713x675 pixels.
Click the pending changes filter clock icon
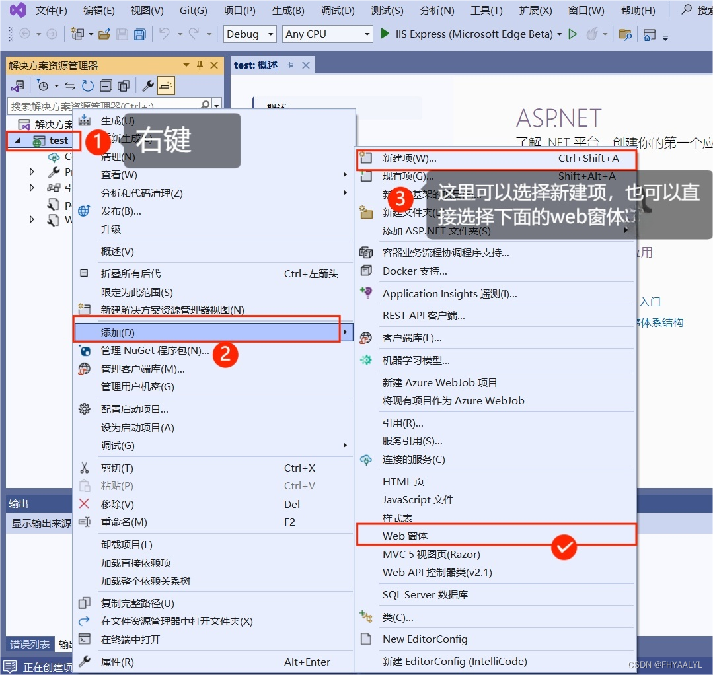click(x=43, y=85)
